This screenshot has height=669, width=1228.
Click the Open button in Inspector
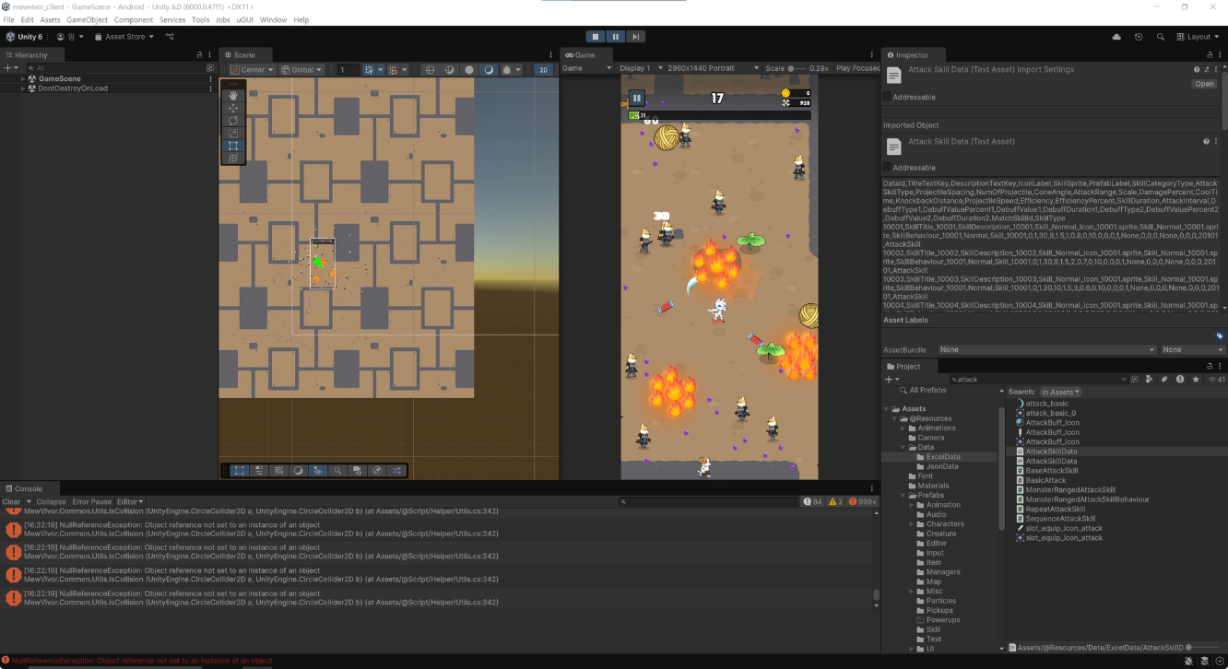tap(1204, 84)
